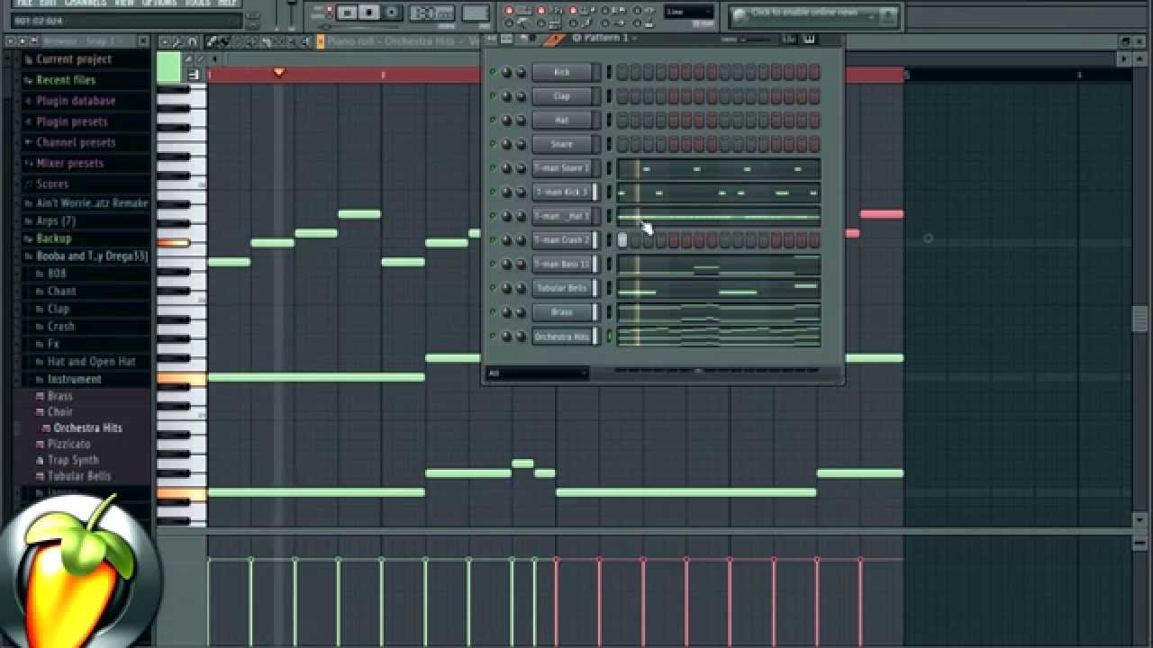Open piano roll view for T-man Snare 1

click(x=719, y=168)
